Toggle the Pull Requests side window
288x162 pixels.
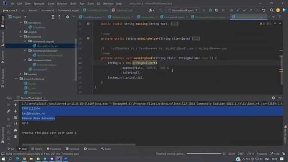click(3, 78)
